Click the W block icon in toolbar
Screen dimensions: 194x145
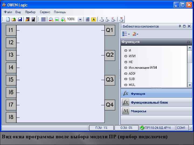coord(121,19)
